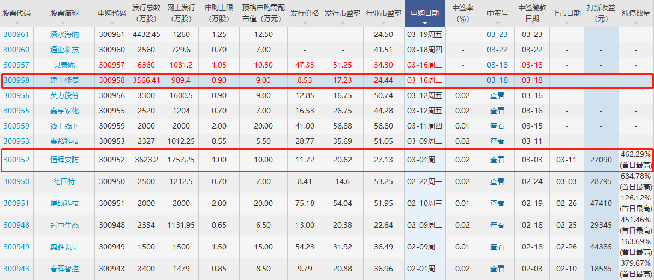This screenshot has height=280, width=654.
Task: Click the 网上发行(万股) column header
Action: click(181, 13)
